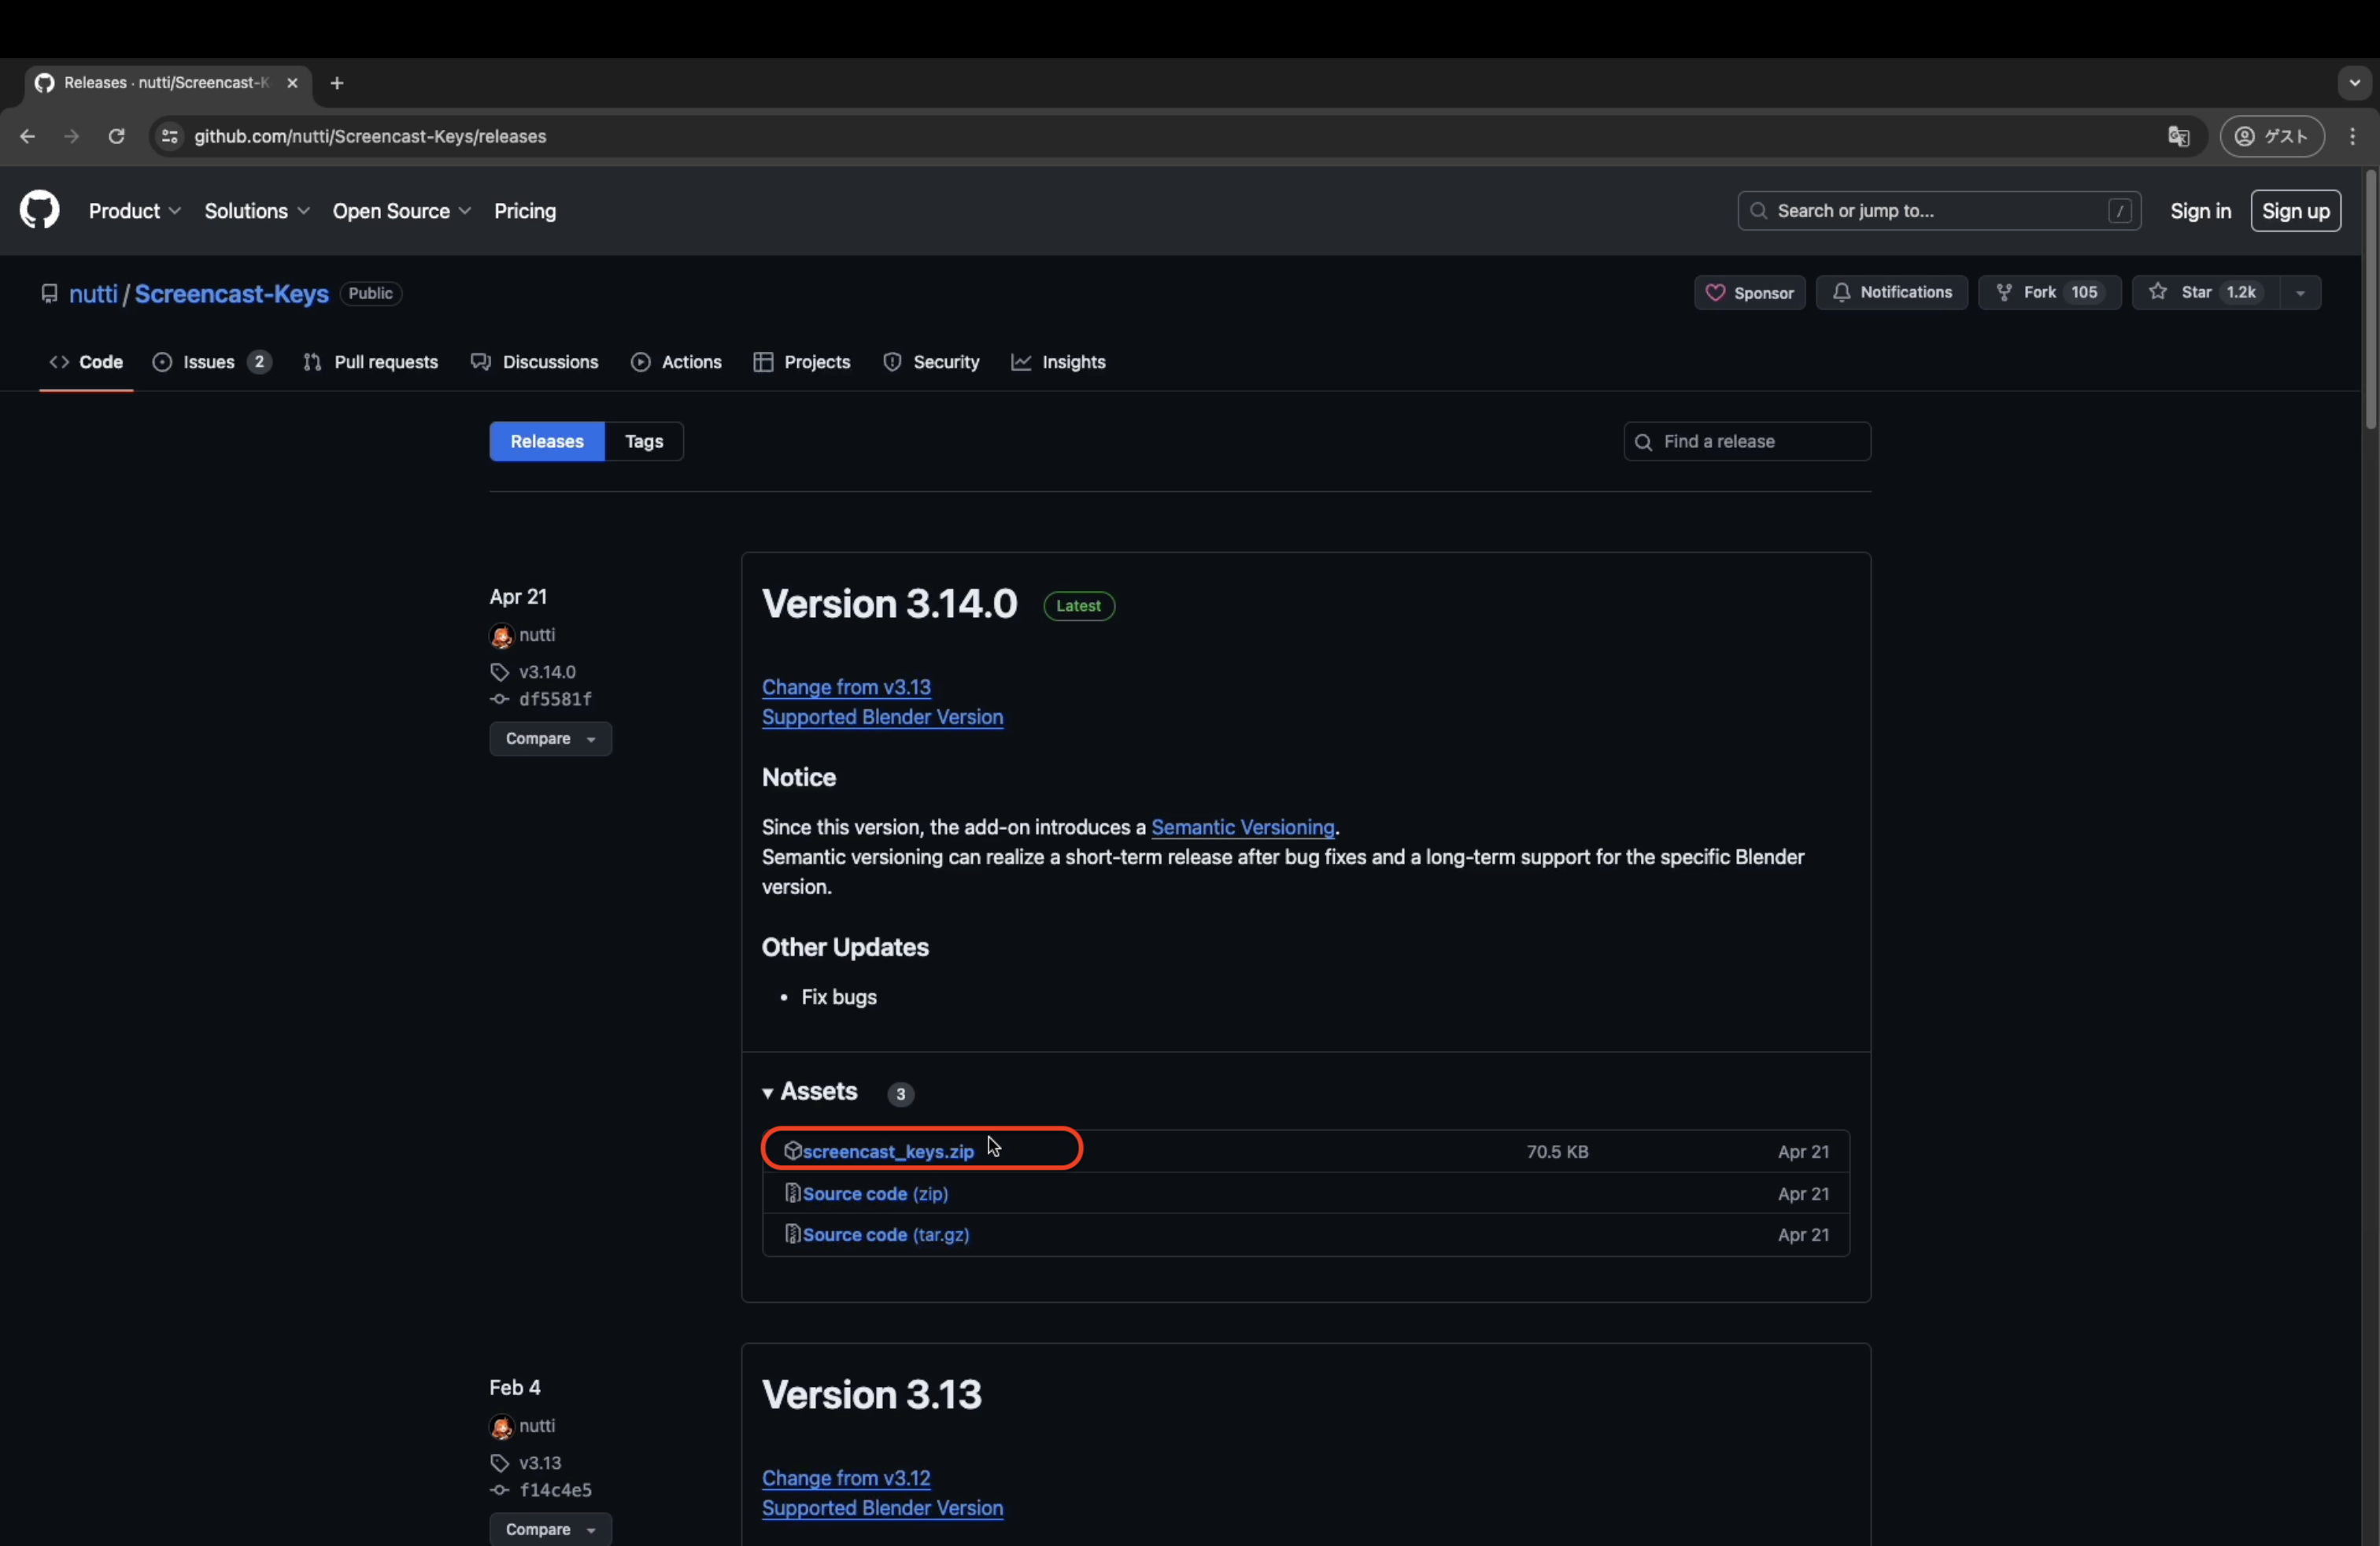
Task: Open the Version 3.13 release title
Action: (x=872, y=1395)
